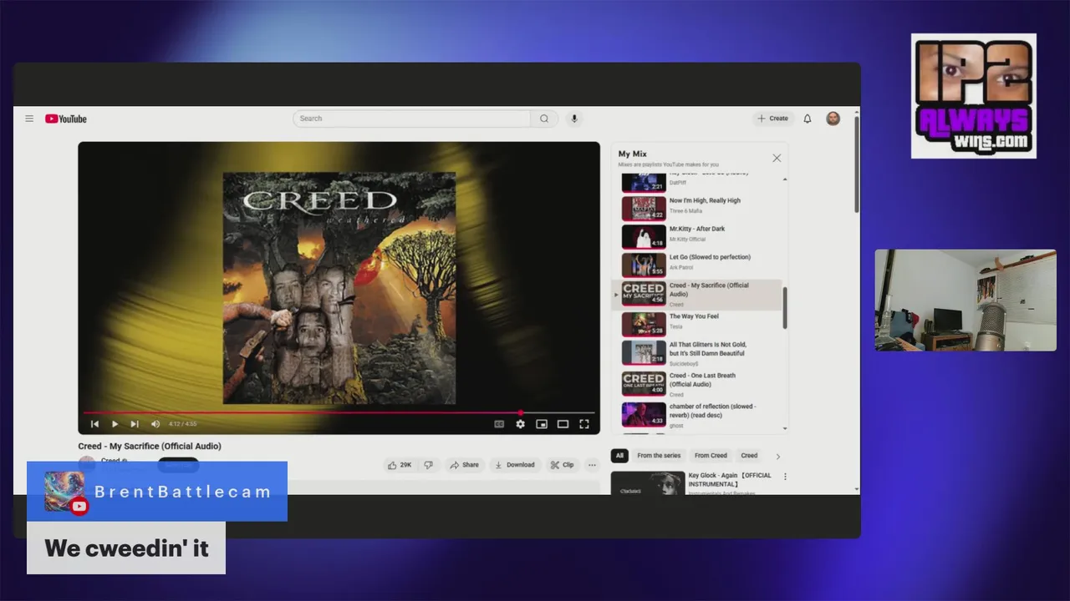Mute the player volume speaker
Screen dimensions: 1070x601
(155, 424)
